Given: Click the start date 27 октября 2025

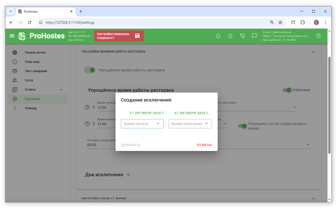Looking at the screenshot, I should [147, 113].
